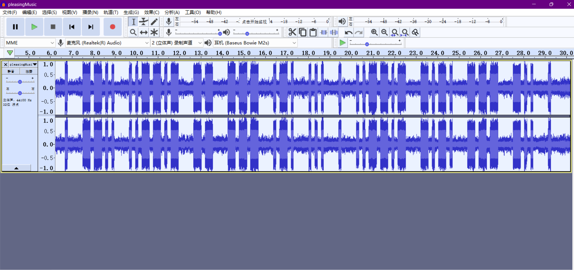Click the Zoom In magnifier
The width and height of the screenshot is (574, 270).
pyautogui.click(x=374, y=32)
